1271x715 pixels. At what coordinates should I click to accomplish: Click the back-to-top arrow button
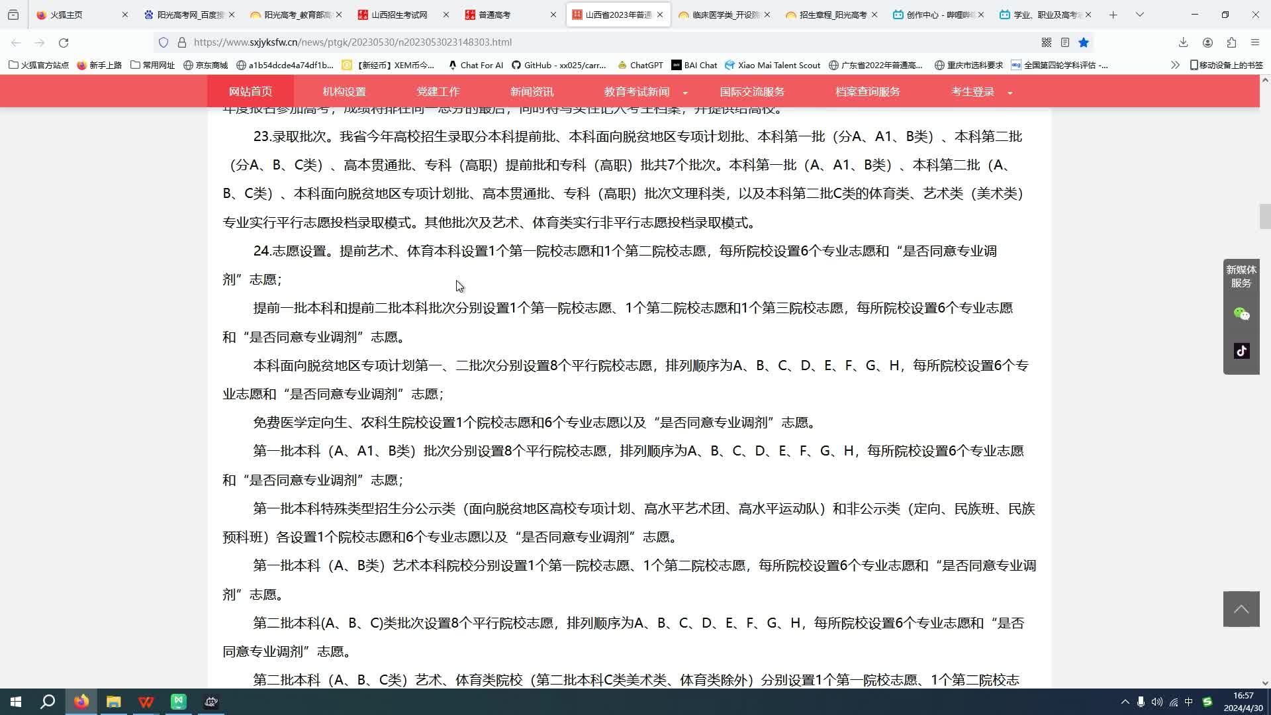(1243, 608)
